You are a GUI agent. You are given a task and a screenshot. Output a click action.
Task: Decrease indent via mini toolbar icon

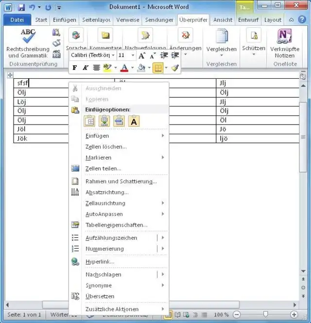pyautogui.click(x=164, y=55)
